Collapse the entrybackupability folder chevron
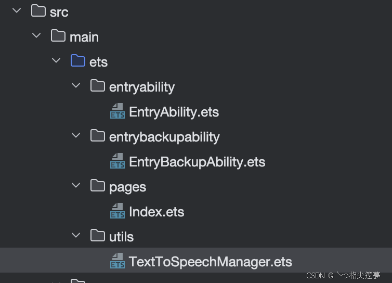The height and width of the screenshot is (283, 392). pyautogui.click(x=76, y=135)
